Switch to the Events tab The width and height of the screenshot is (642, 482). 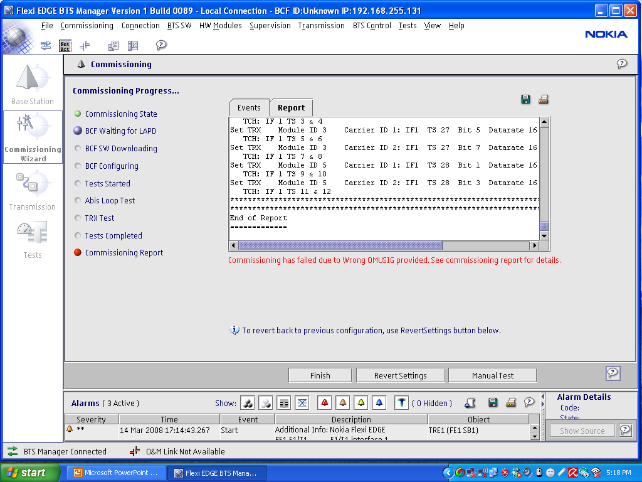[249, 108]
